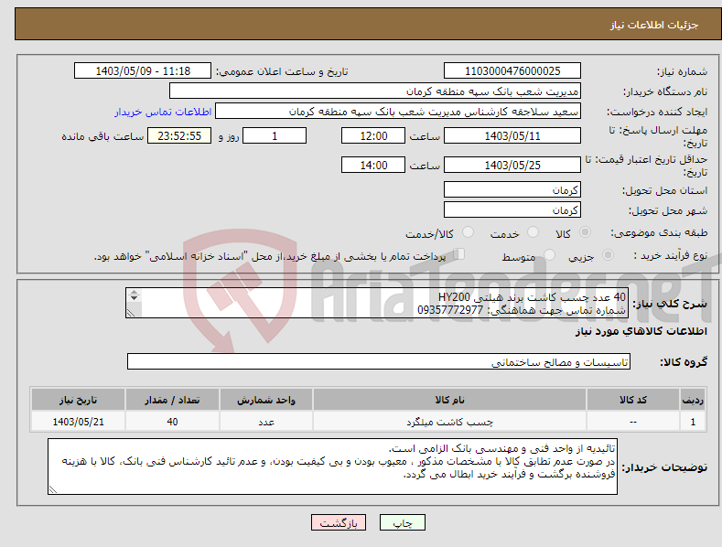This screenshot has height=547, width=722.
Task: Click the remaining time field 23:52:55
Action: pyautogui.click(x=179, y=135)
